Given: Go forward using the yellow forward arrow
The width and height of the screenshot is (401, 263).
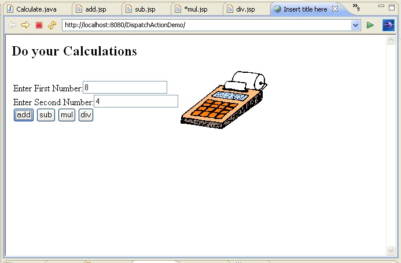Looking at the screenshot, I should 25,25.
